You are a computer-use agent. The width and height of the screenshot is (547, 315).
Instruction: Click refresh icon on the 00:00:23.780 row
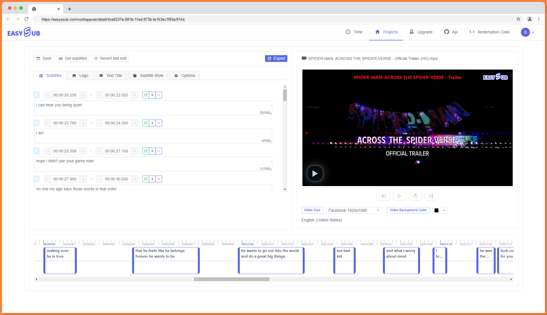[x=146, y=123]
